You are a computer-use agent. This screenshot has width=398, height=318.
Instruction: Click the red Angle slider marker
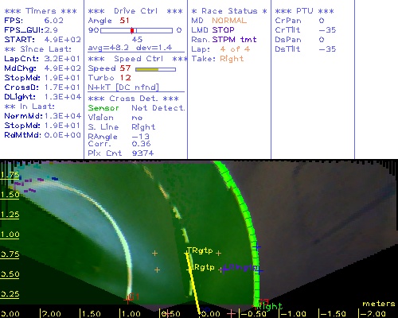(132, 30)
